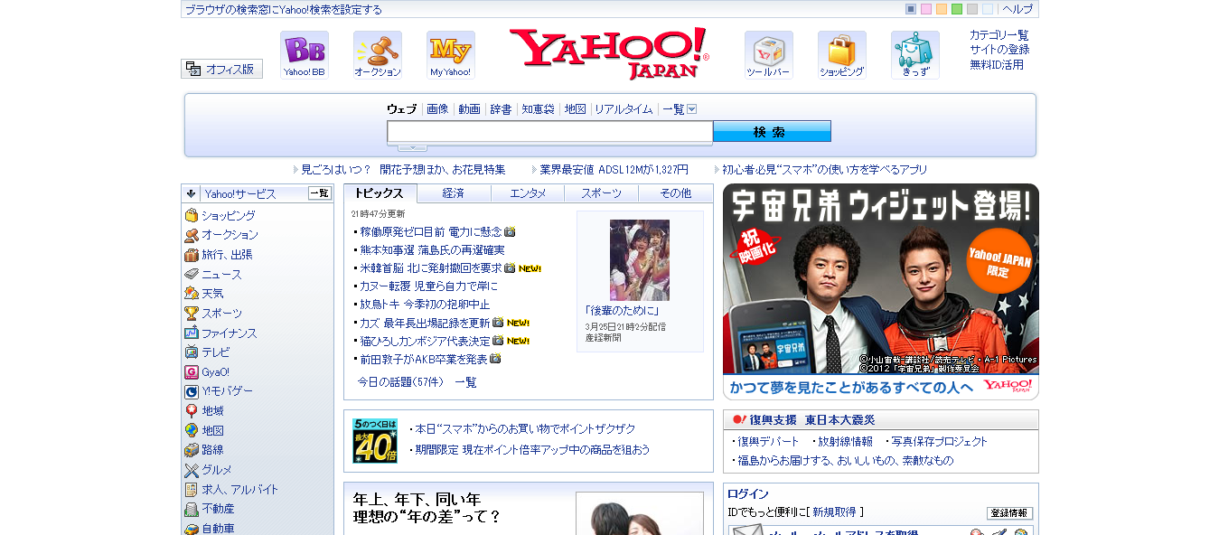The width and height of the screenshot is (1219, 535).
Task: Select the orange theme color swatch
Action: 942,9
